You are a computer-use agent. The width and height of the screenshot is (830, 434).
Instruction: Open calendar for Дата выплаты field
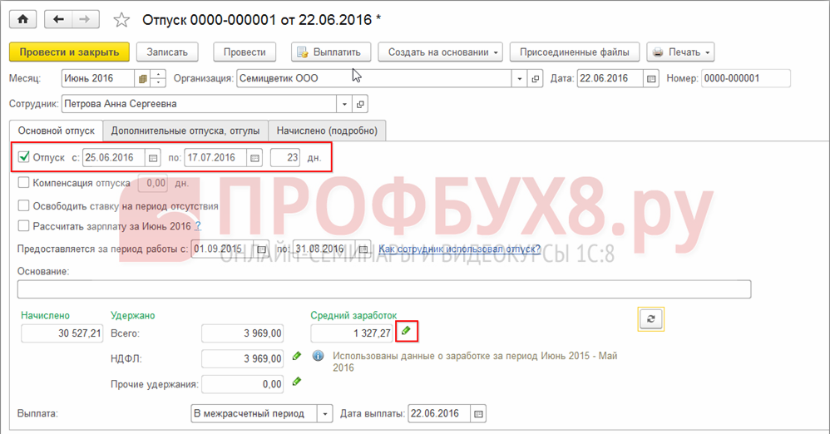tap(478, 413)
